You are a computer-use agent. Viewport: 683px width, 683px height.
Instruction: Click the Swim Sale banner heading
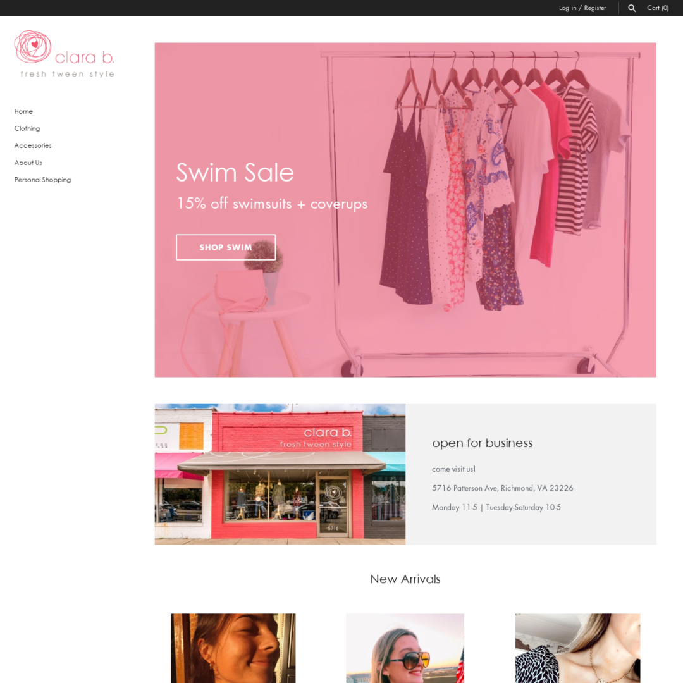[235, 173]
